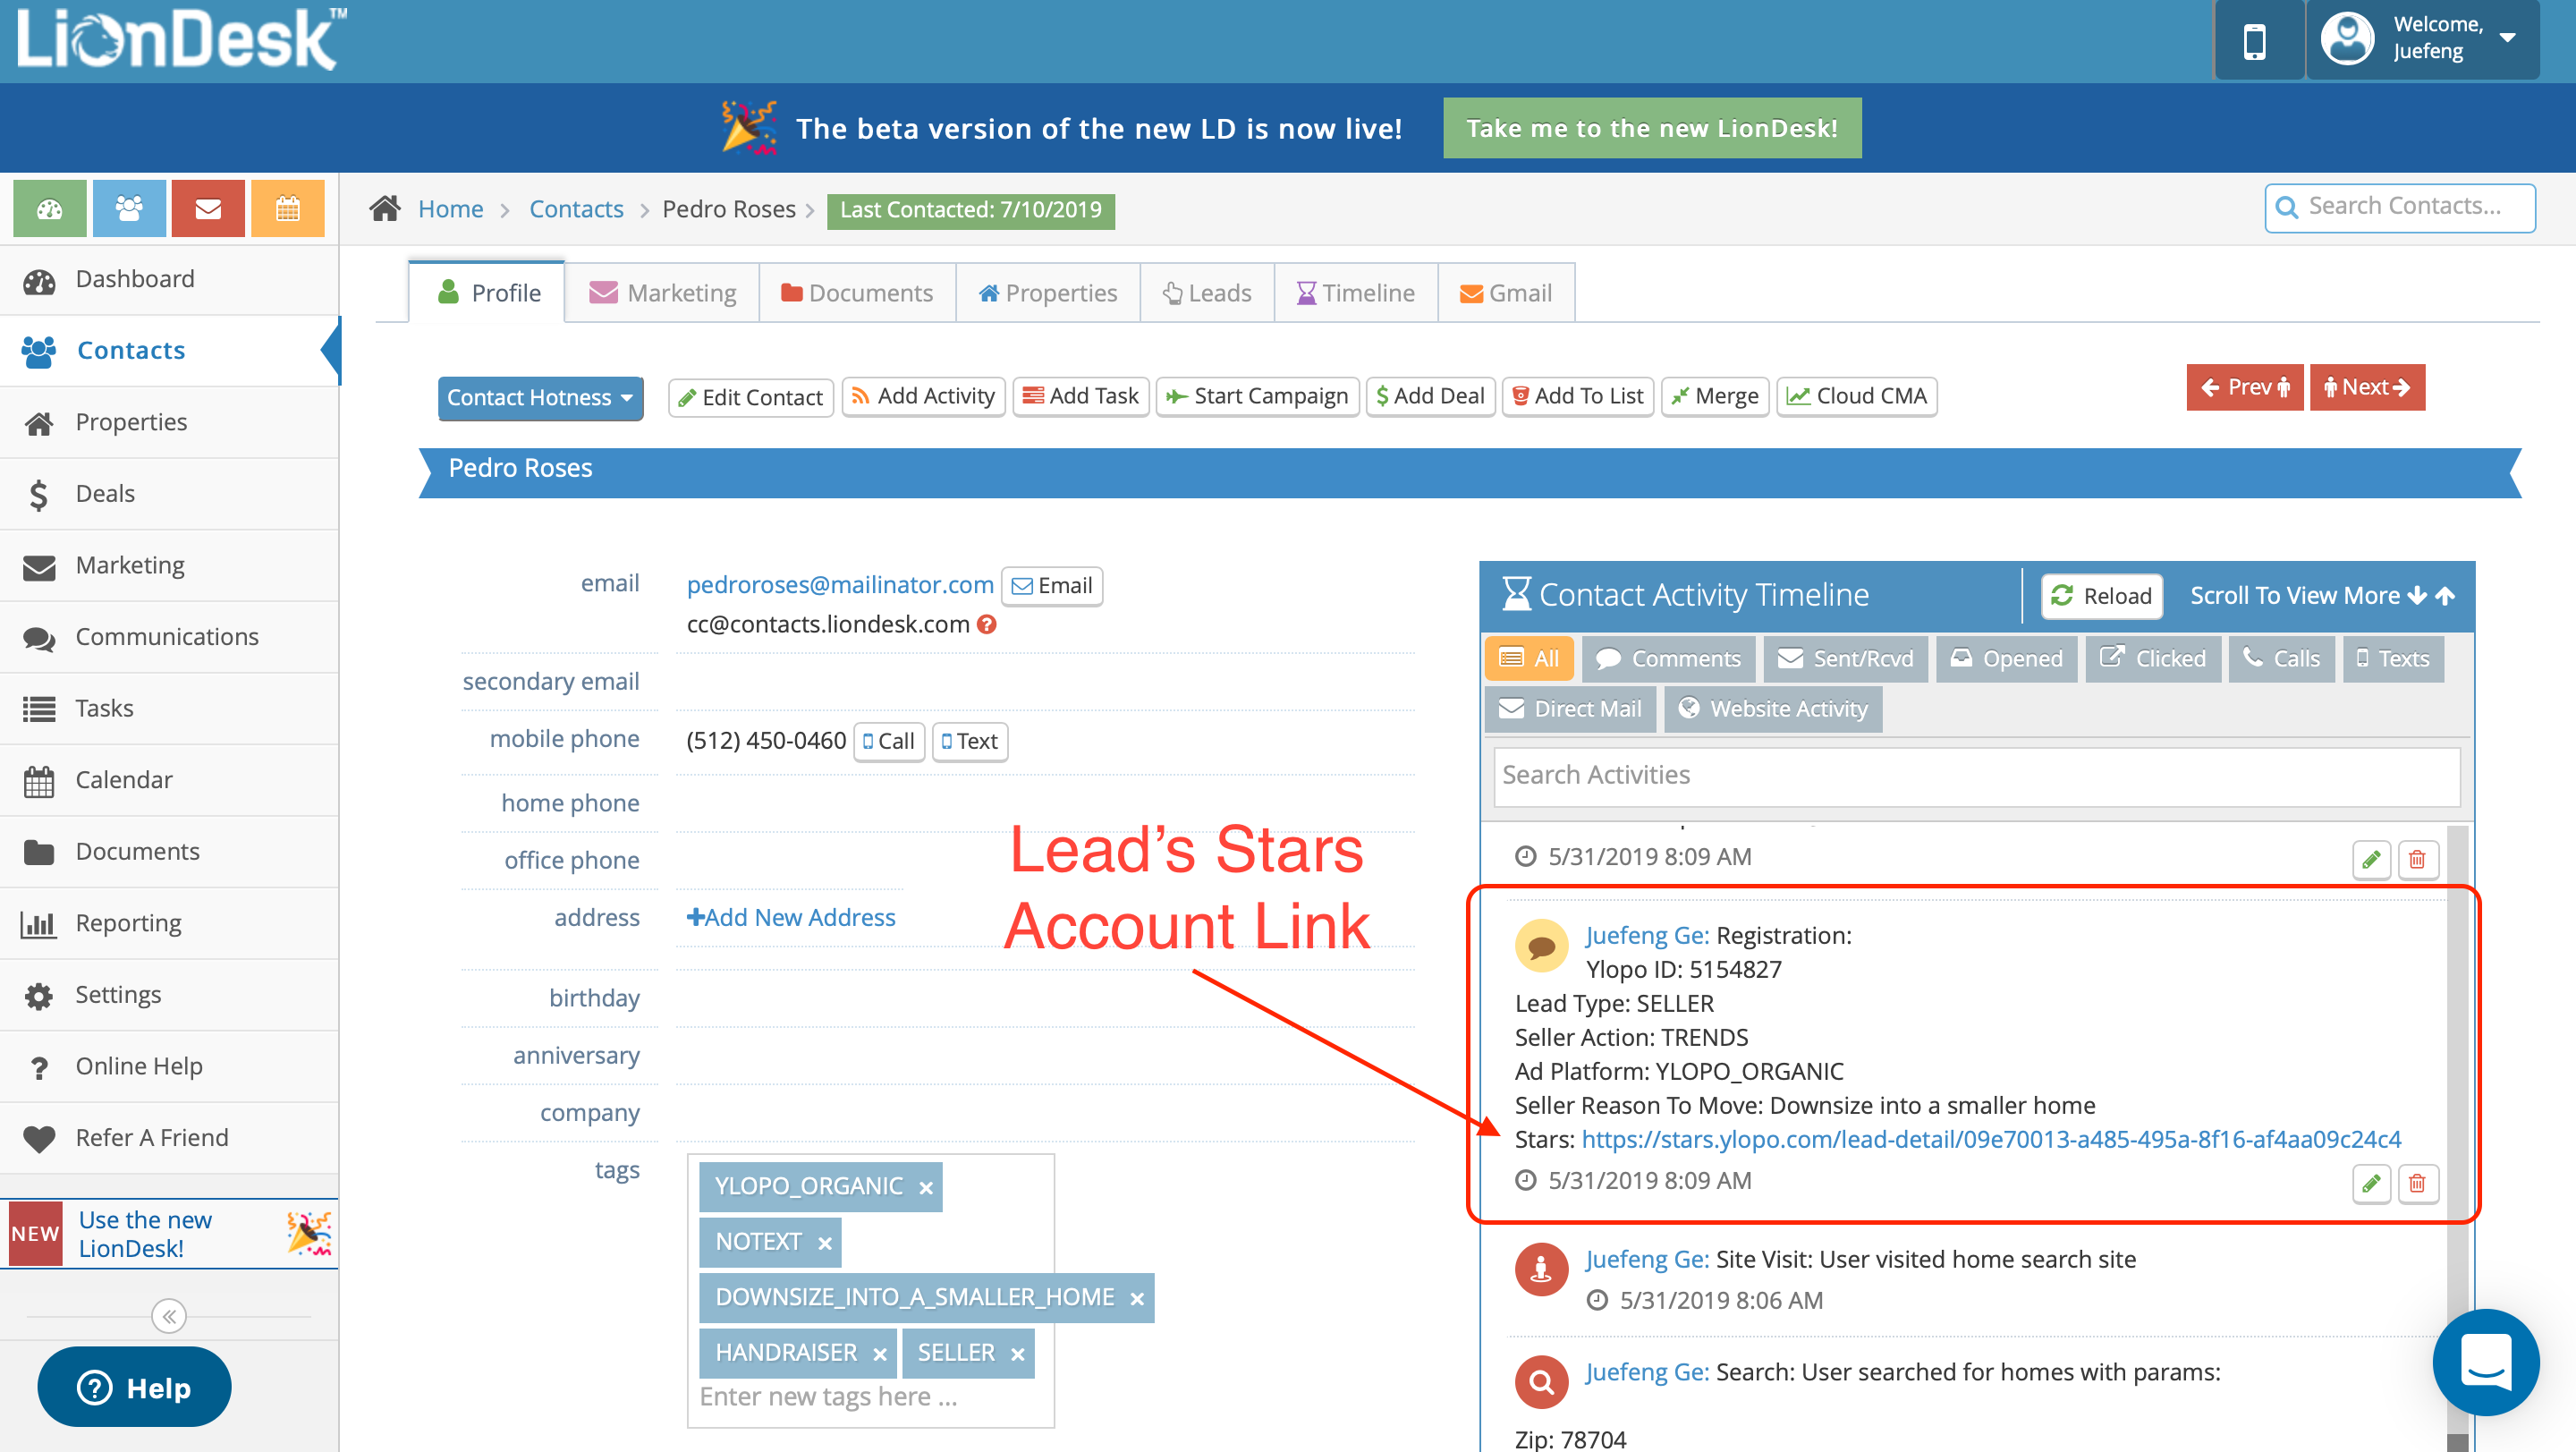This screenshot has height=1452, width=2576.
Task: Filter timeline by Calls
Action: pos(2281,658)
